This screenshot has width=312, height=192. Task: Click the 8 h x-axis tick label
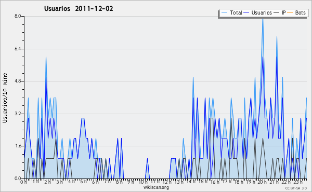coord(119,182)
